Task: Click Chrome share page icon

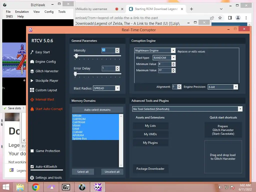Action: [x=212, y=18]
